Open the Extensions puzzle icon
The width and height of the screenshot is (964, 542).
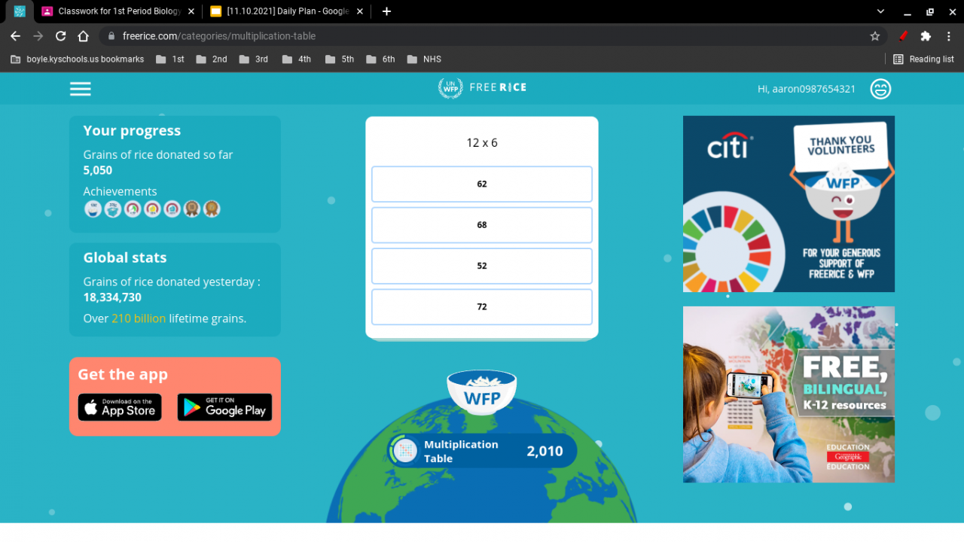click(x=926, y=36)
